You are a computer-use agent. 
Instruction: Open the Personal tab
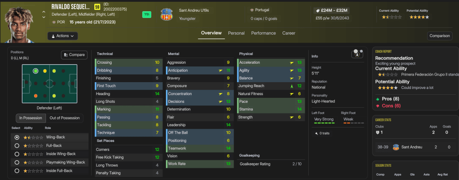click(x=236, y=33)
